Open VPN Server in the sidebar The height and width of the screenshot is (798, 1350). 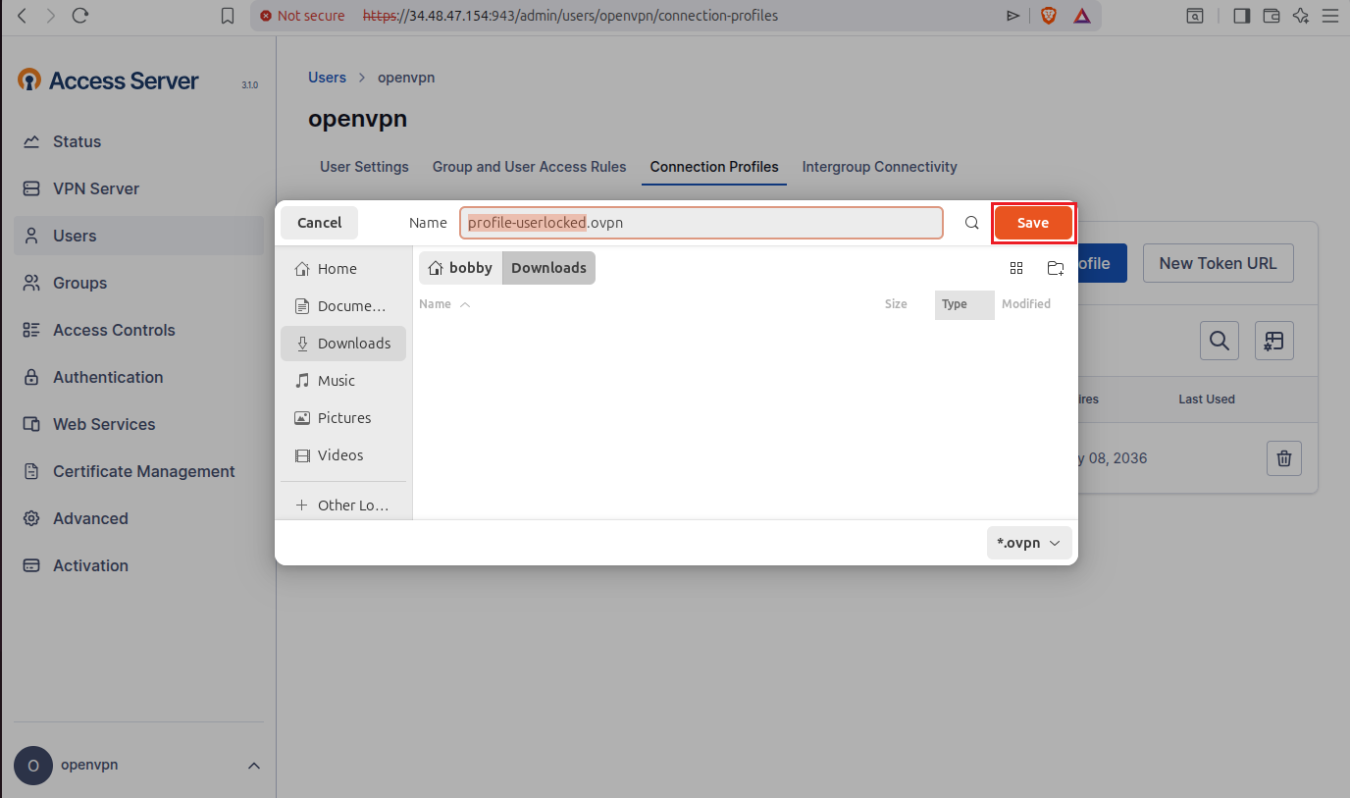pyautogui.click(x=138, y=188)
